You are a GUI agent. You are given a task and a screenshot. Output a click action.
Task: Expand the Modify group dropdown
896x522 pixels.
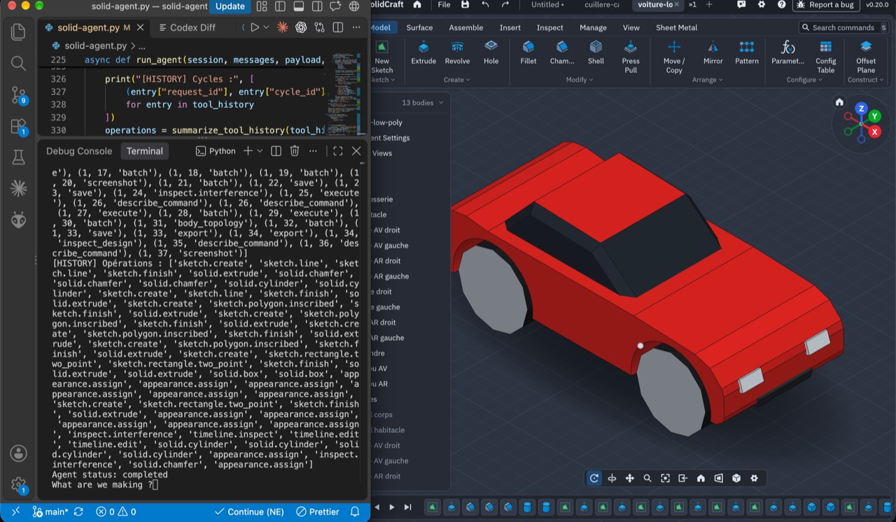pos(580,80)
